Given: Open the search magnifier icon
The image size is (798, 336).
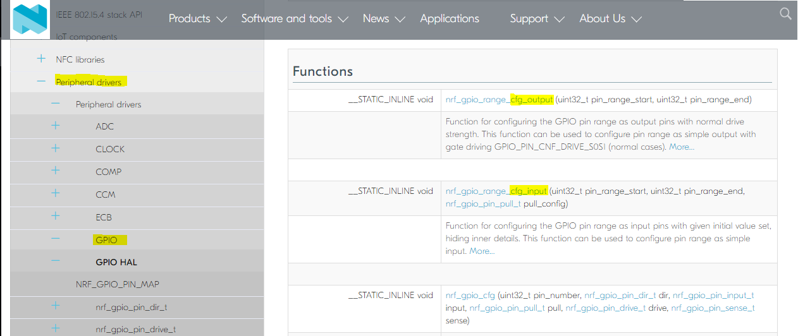Looking at the screenshot, I should (x=785, y=14).
